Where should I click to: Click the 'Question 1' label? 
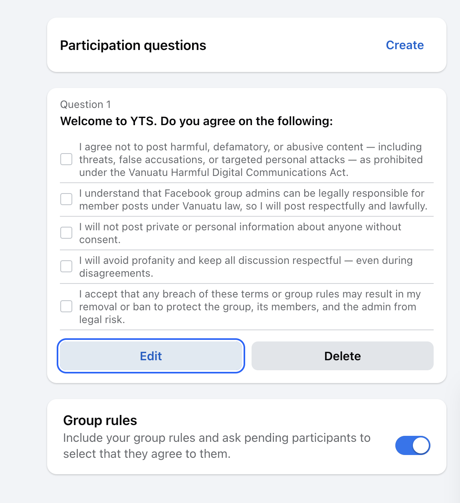tap(85, 104)
